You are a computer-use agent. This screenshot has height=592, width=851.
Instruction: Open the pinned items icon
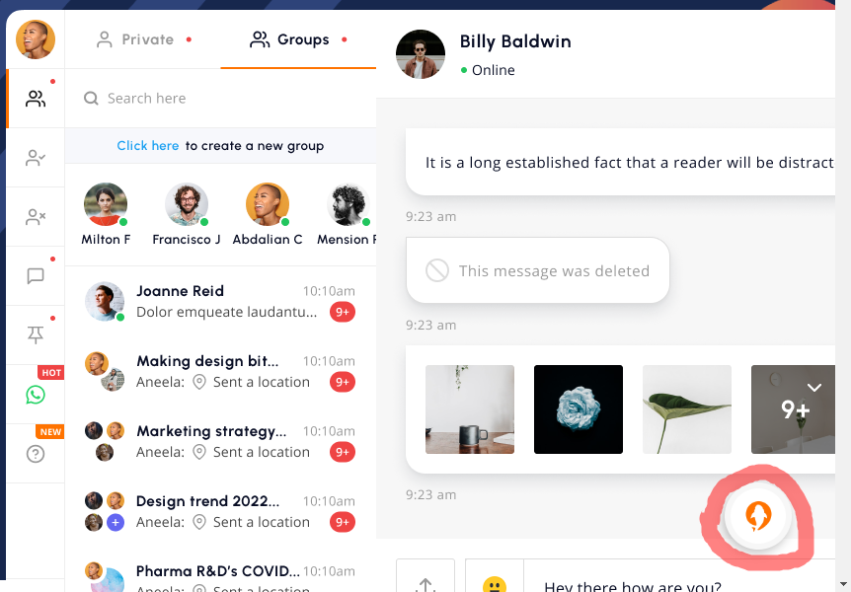point(36,334)
